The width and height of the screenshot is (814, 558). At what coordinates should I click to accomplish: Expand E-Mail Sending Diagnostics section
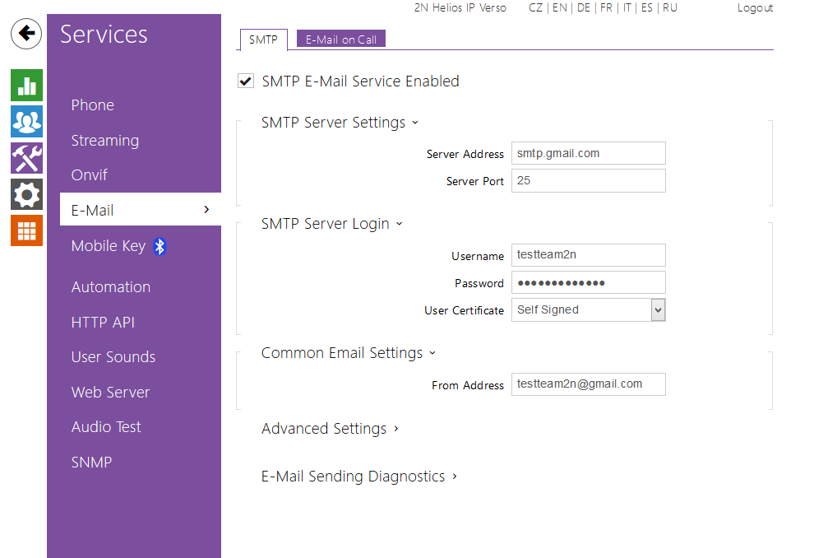click(358, 477)
